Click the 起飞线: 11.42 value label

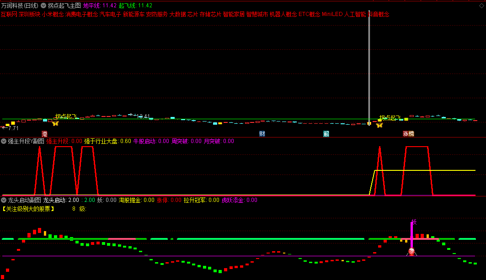[x=135, y=5]
